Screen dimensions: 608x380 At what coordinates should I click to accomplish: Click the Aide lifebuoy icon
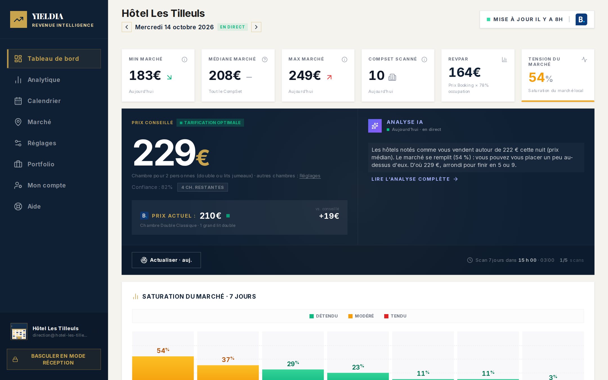18,206
